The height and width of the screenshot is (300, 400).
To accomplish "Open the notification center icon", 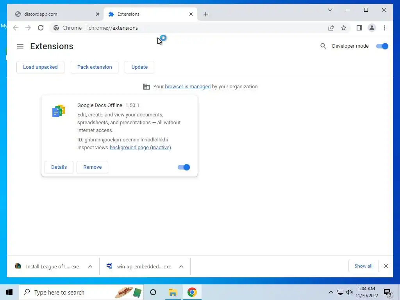I will [x=387, y=293].
